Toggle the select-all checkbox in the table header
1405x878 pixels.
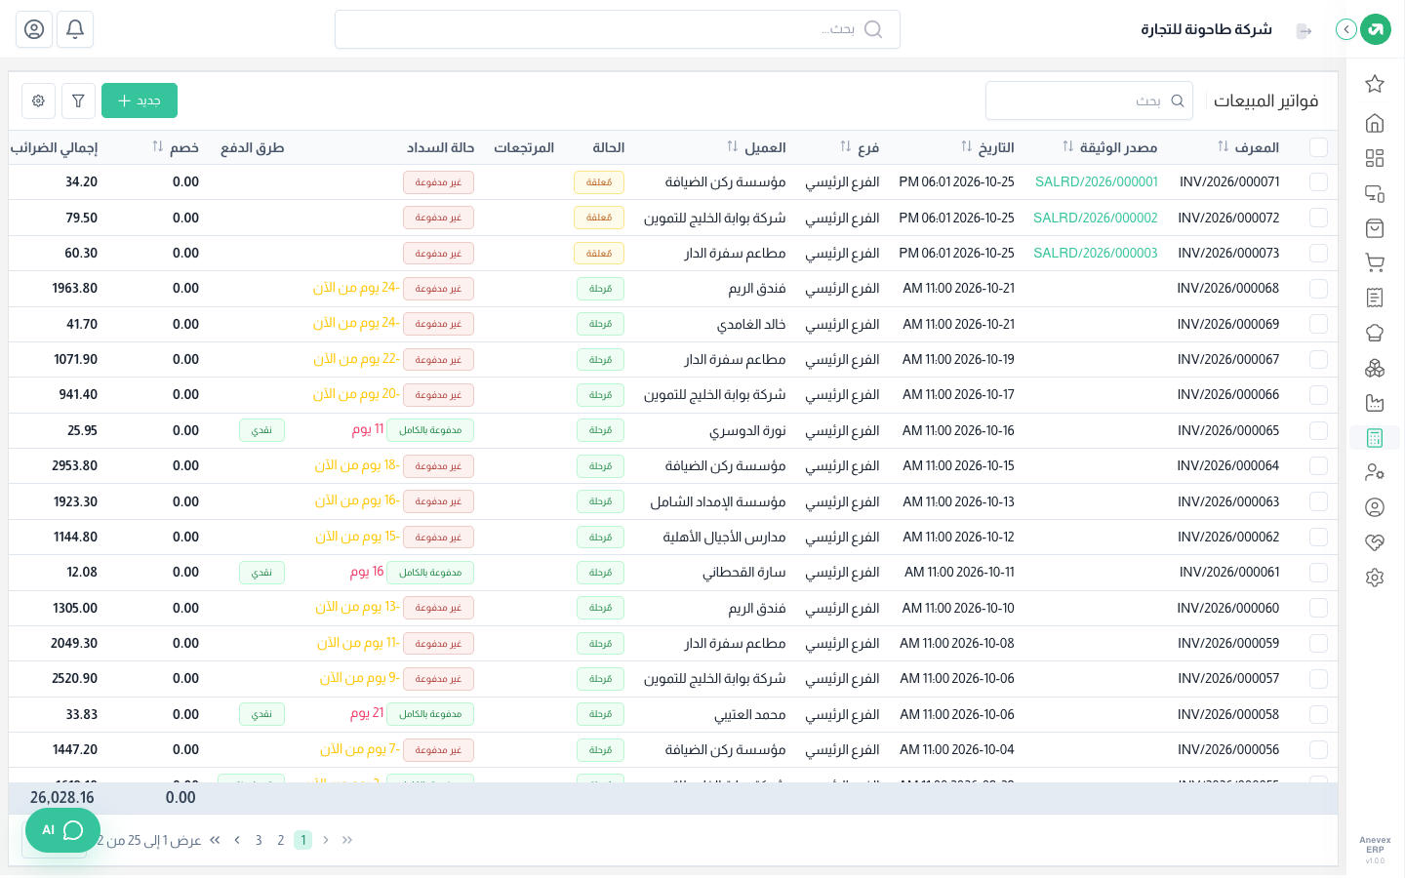1319,147
